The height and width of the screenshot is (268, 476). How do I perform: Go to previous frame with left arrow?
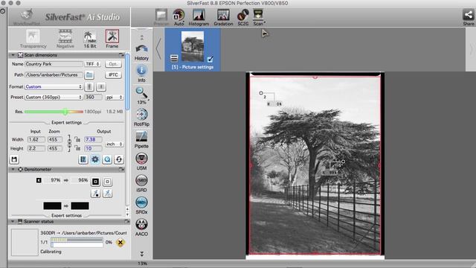pos(158,48)
